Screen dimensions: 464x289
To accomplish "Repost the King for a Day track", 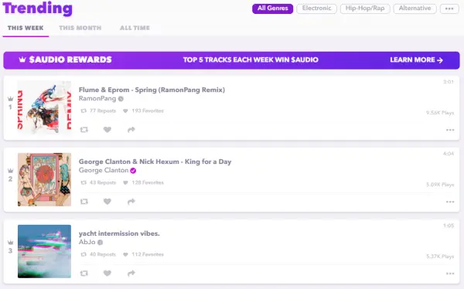I will coord(84,202).
